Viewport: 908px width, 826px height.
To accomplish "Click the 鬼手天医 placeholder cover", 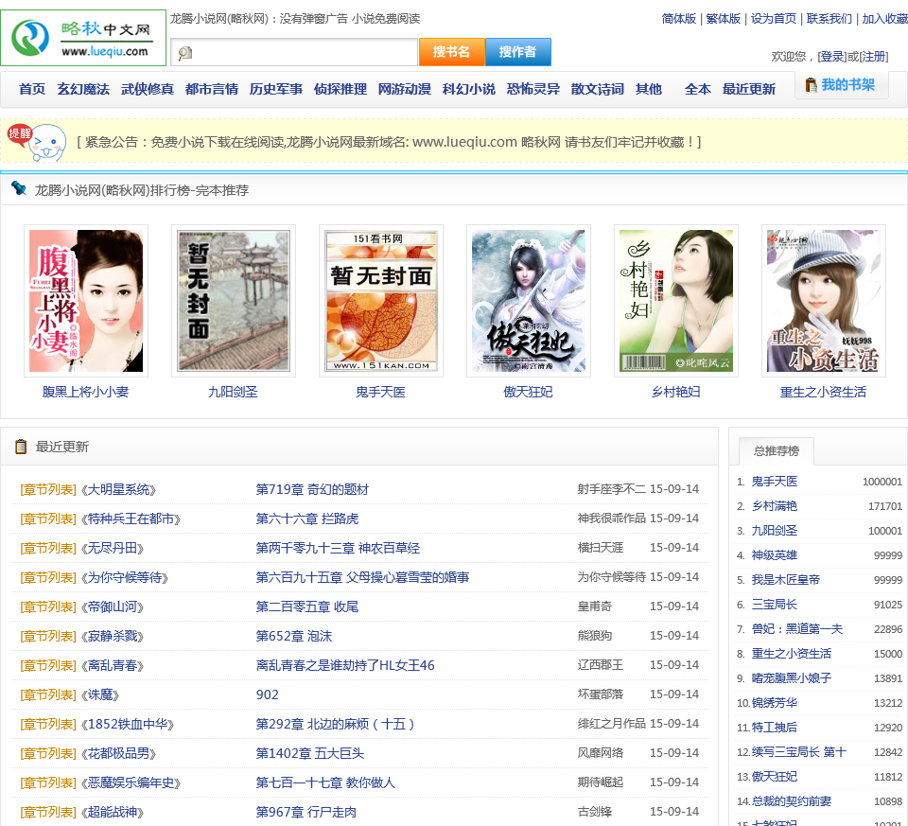I will click(381, 301).
